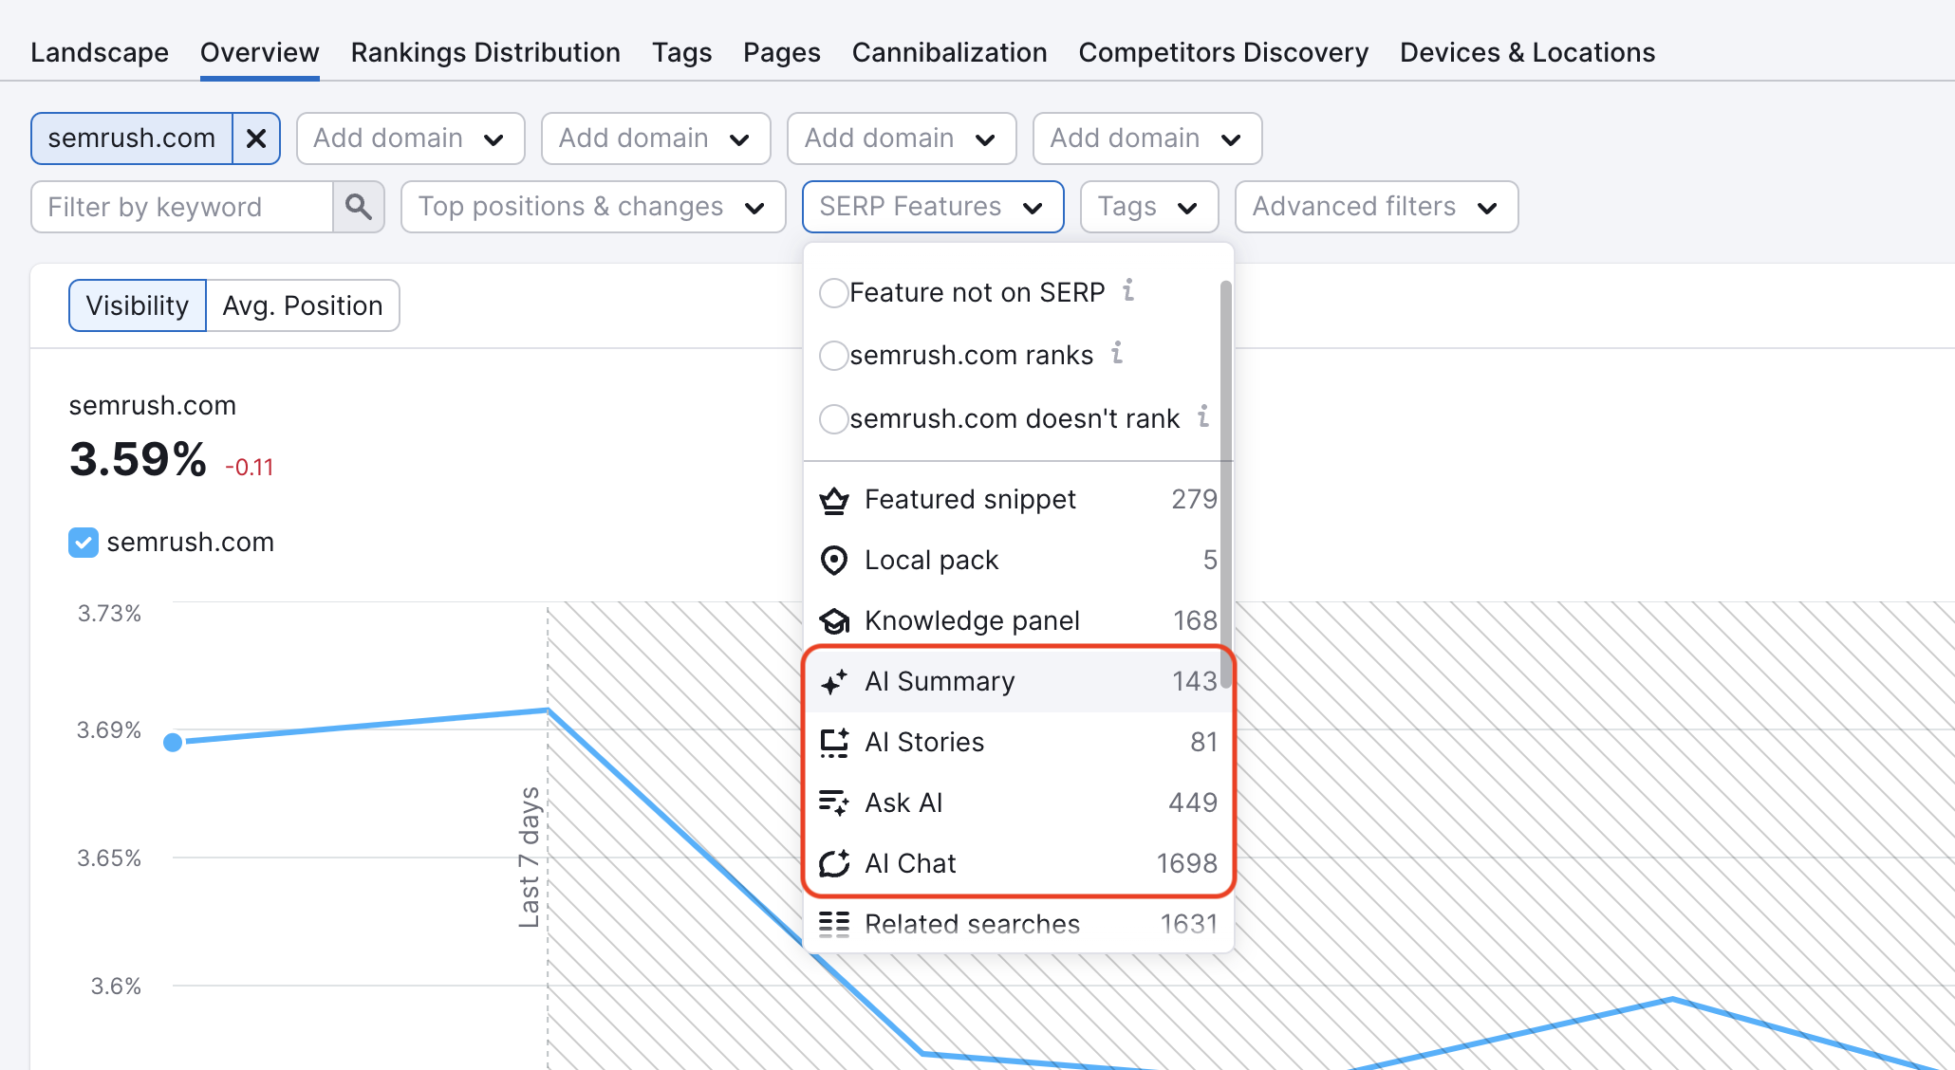Expand Top positions & changes filter
Viewport: 1955px width, 1070px height.
tap(593, 207)
